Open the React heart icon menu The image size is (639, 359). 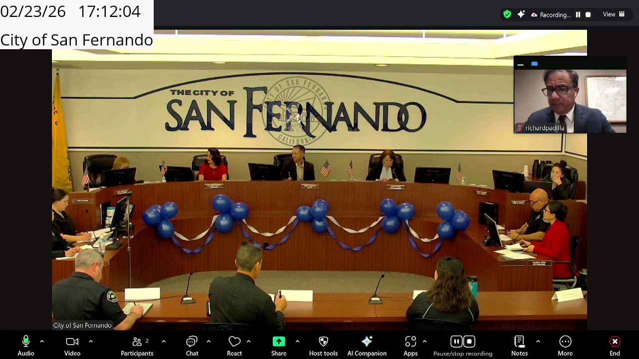pos(234,346)
